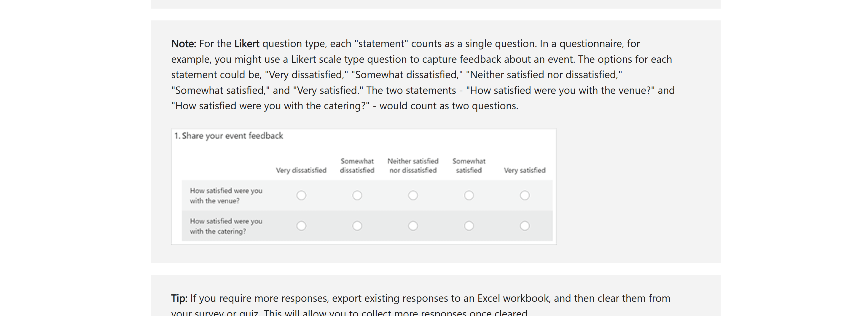Select Somewhat dissatisfied for the venue question

[x=357, y=195]
